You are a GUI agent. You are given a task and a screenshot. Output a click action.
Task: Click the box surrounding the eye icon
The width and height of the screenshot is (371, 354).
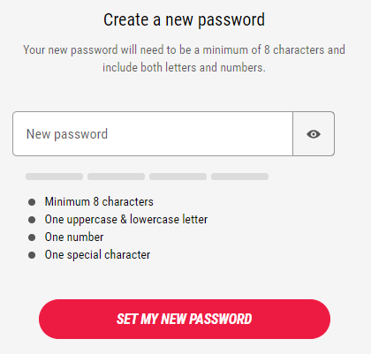(x=314, y=133)
